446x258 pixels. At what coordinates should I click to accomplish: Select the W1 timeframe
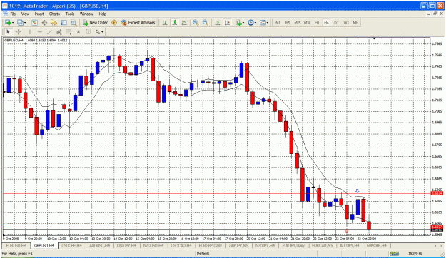click(346, 22)
